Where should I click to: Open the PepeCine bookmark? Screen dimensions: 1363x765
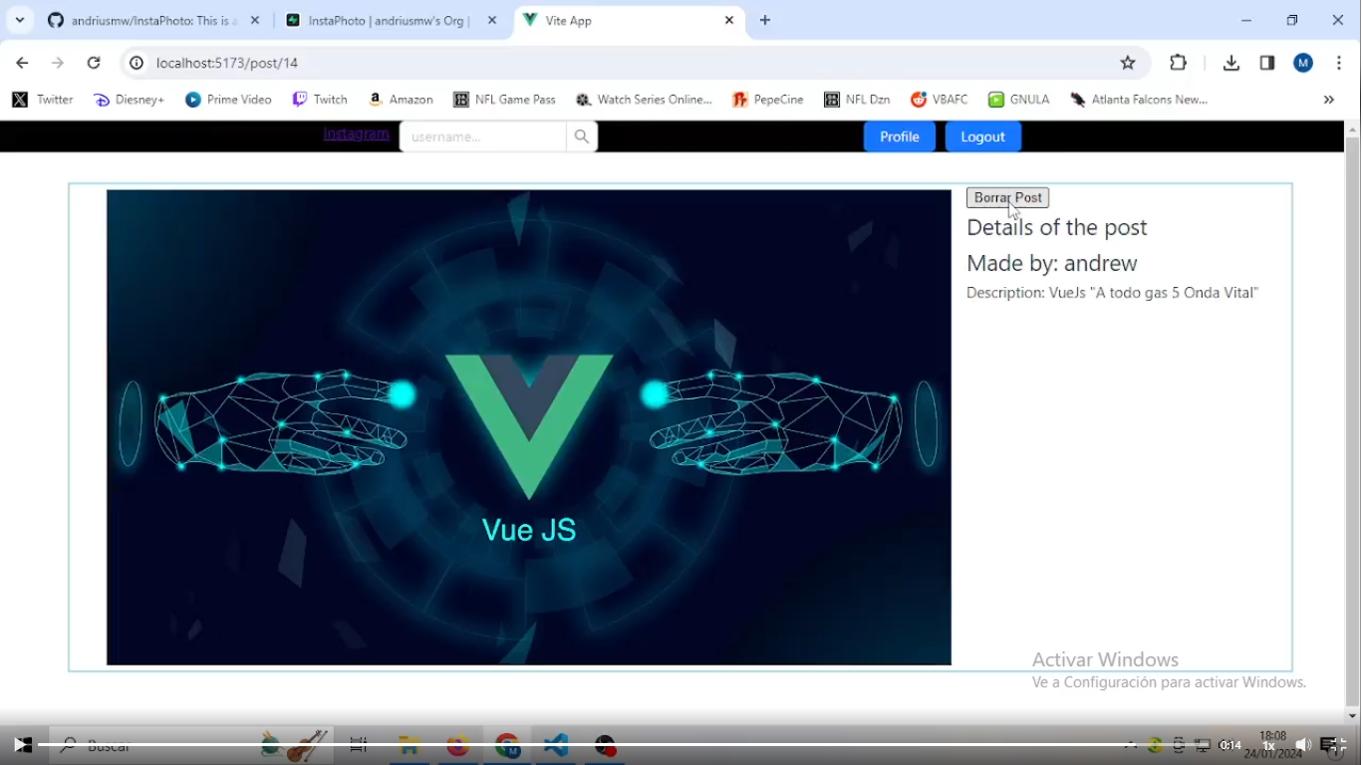(768, 100)
